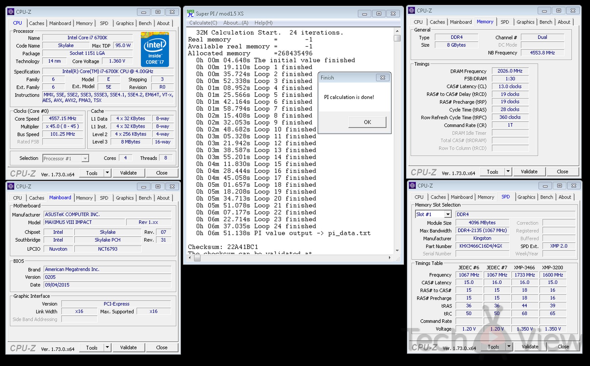Click the Super PI horizontal scrollbar thumb
590x366 pixels.
coord(197,258)
